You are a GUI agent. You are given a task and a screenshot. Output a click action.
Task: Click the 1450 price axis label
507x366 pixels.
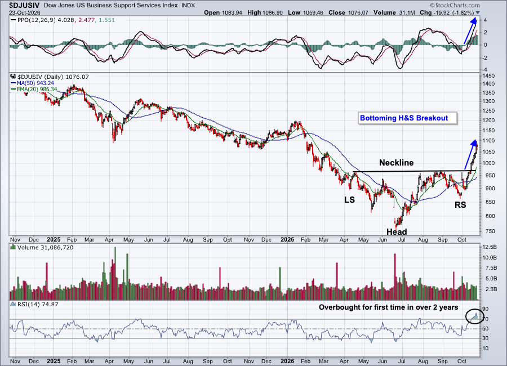pyautogui.click(x=488, y=76)
